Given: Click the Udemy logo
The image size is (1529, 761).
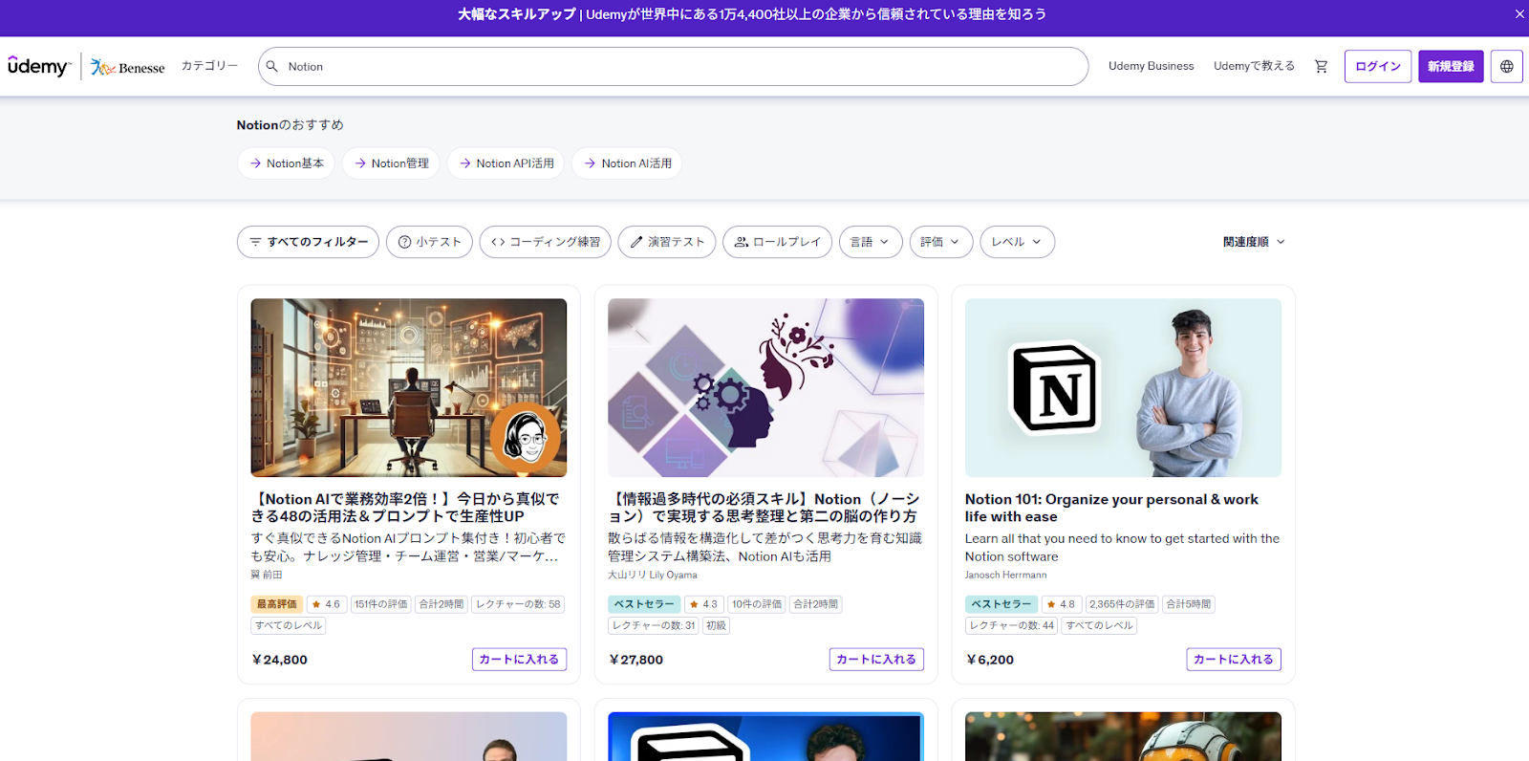Looking at the screenshot, I should click(39, 66).
